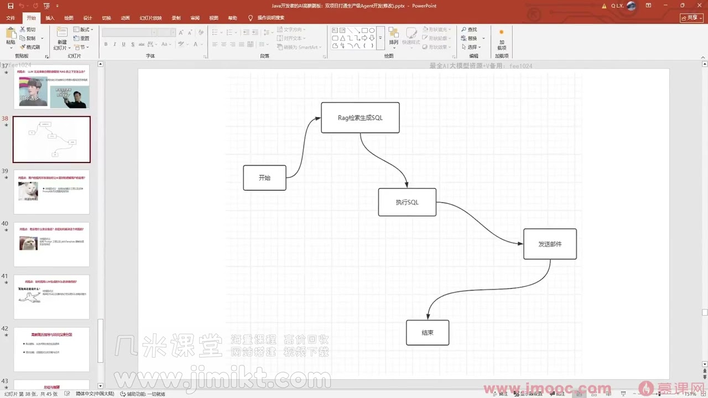Open Quick Styles (快速样式) gallery
Screen dimensions: 708x398
tap(411, 36)
